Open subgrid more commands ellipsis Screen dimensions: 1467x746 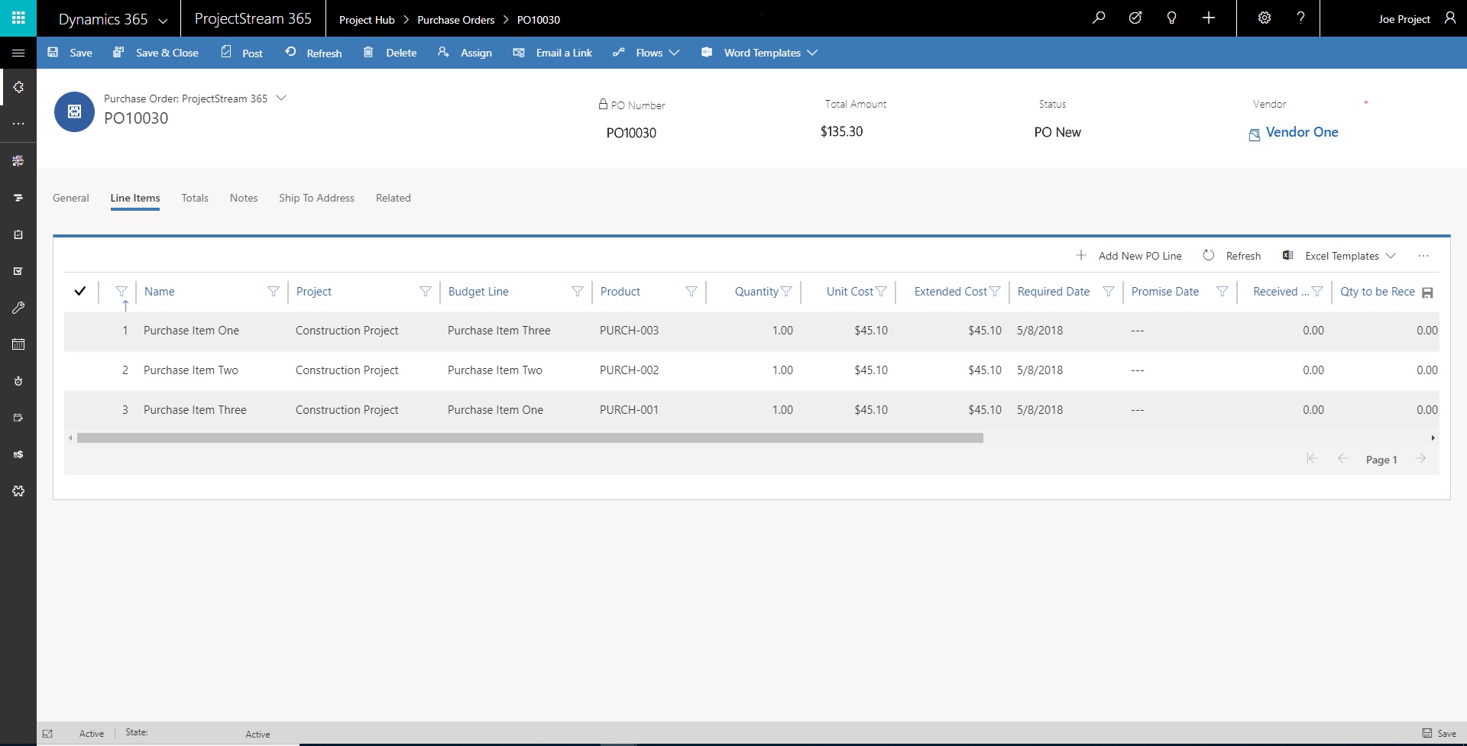pyautogui.click(x=1423, y=256)
